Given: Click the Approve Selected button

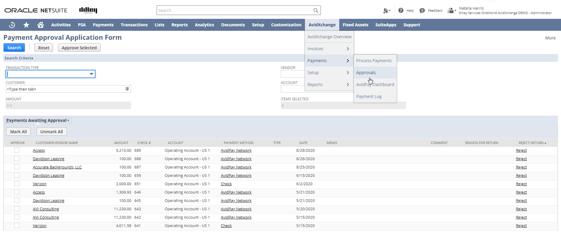Looking at the screenshot, I should tap(79, 48).
